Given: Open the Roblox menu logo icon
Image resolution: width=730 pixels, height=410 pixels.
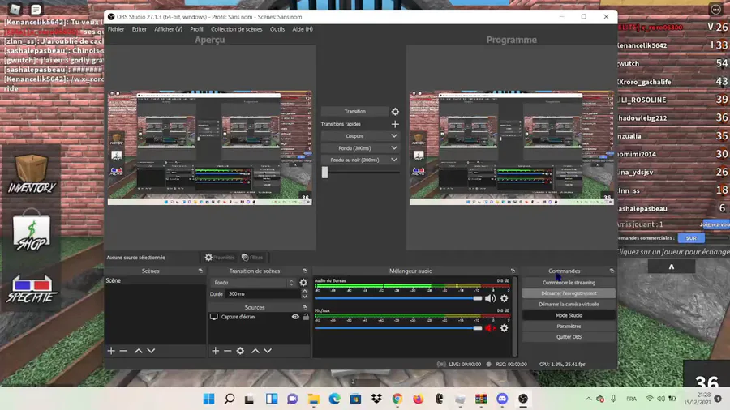Looking at the screenshot, I should 15,9.
